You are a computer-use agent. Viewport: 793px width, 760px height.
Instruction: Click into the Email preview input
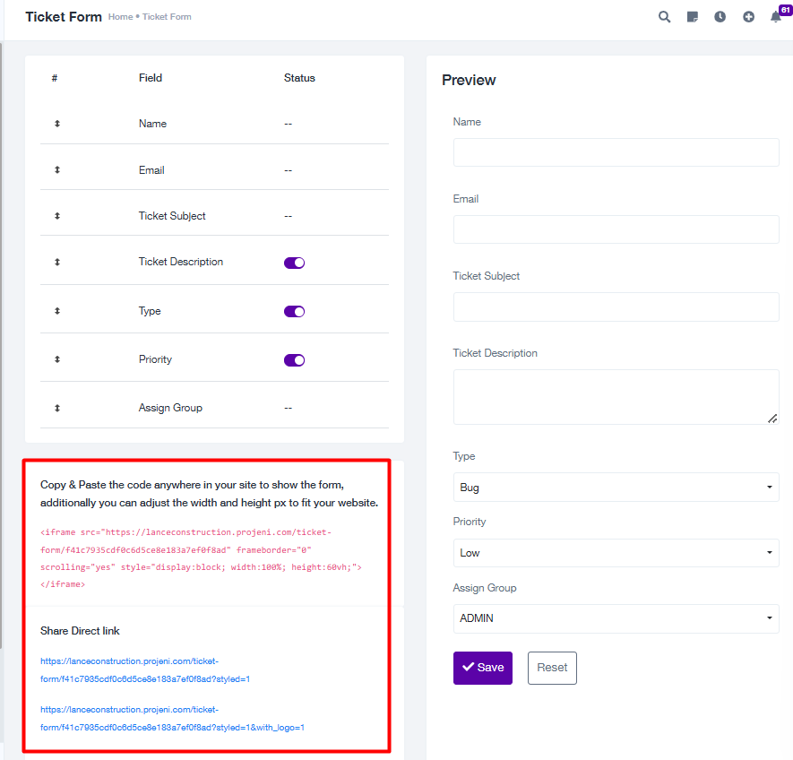616,229
